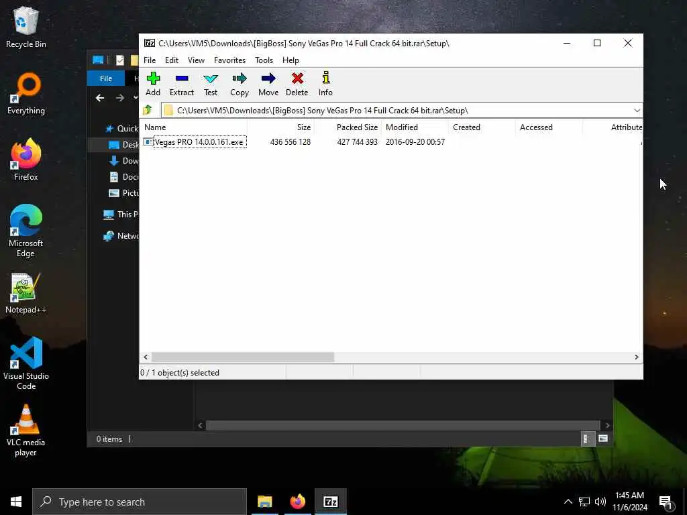Open the Tools menu
Viewport: 687px width, 515px height.
pos(264,60)
